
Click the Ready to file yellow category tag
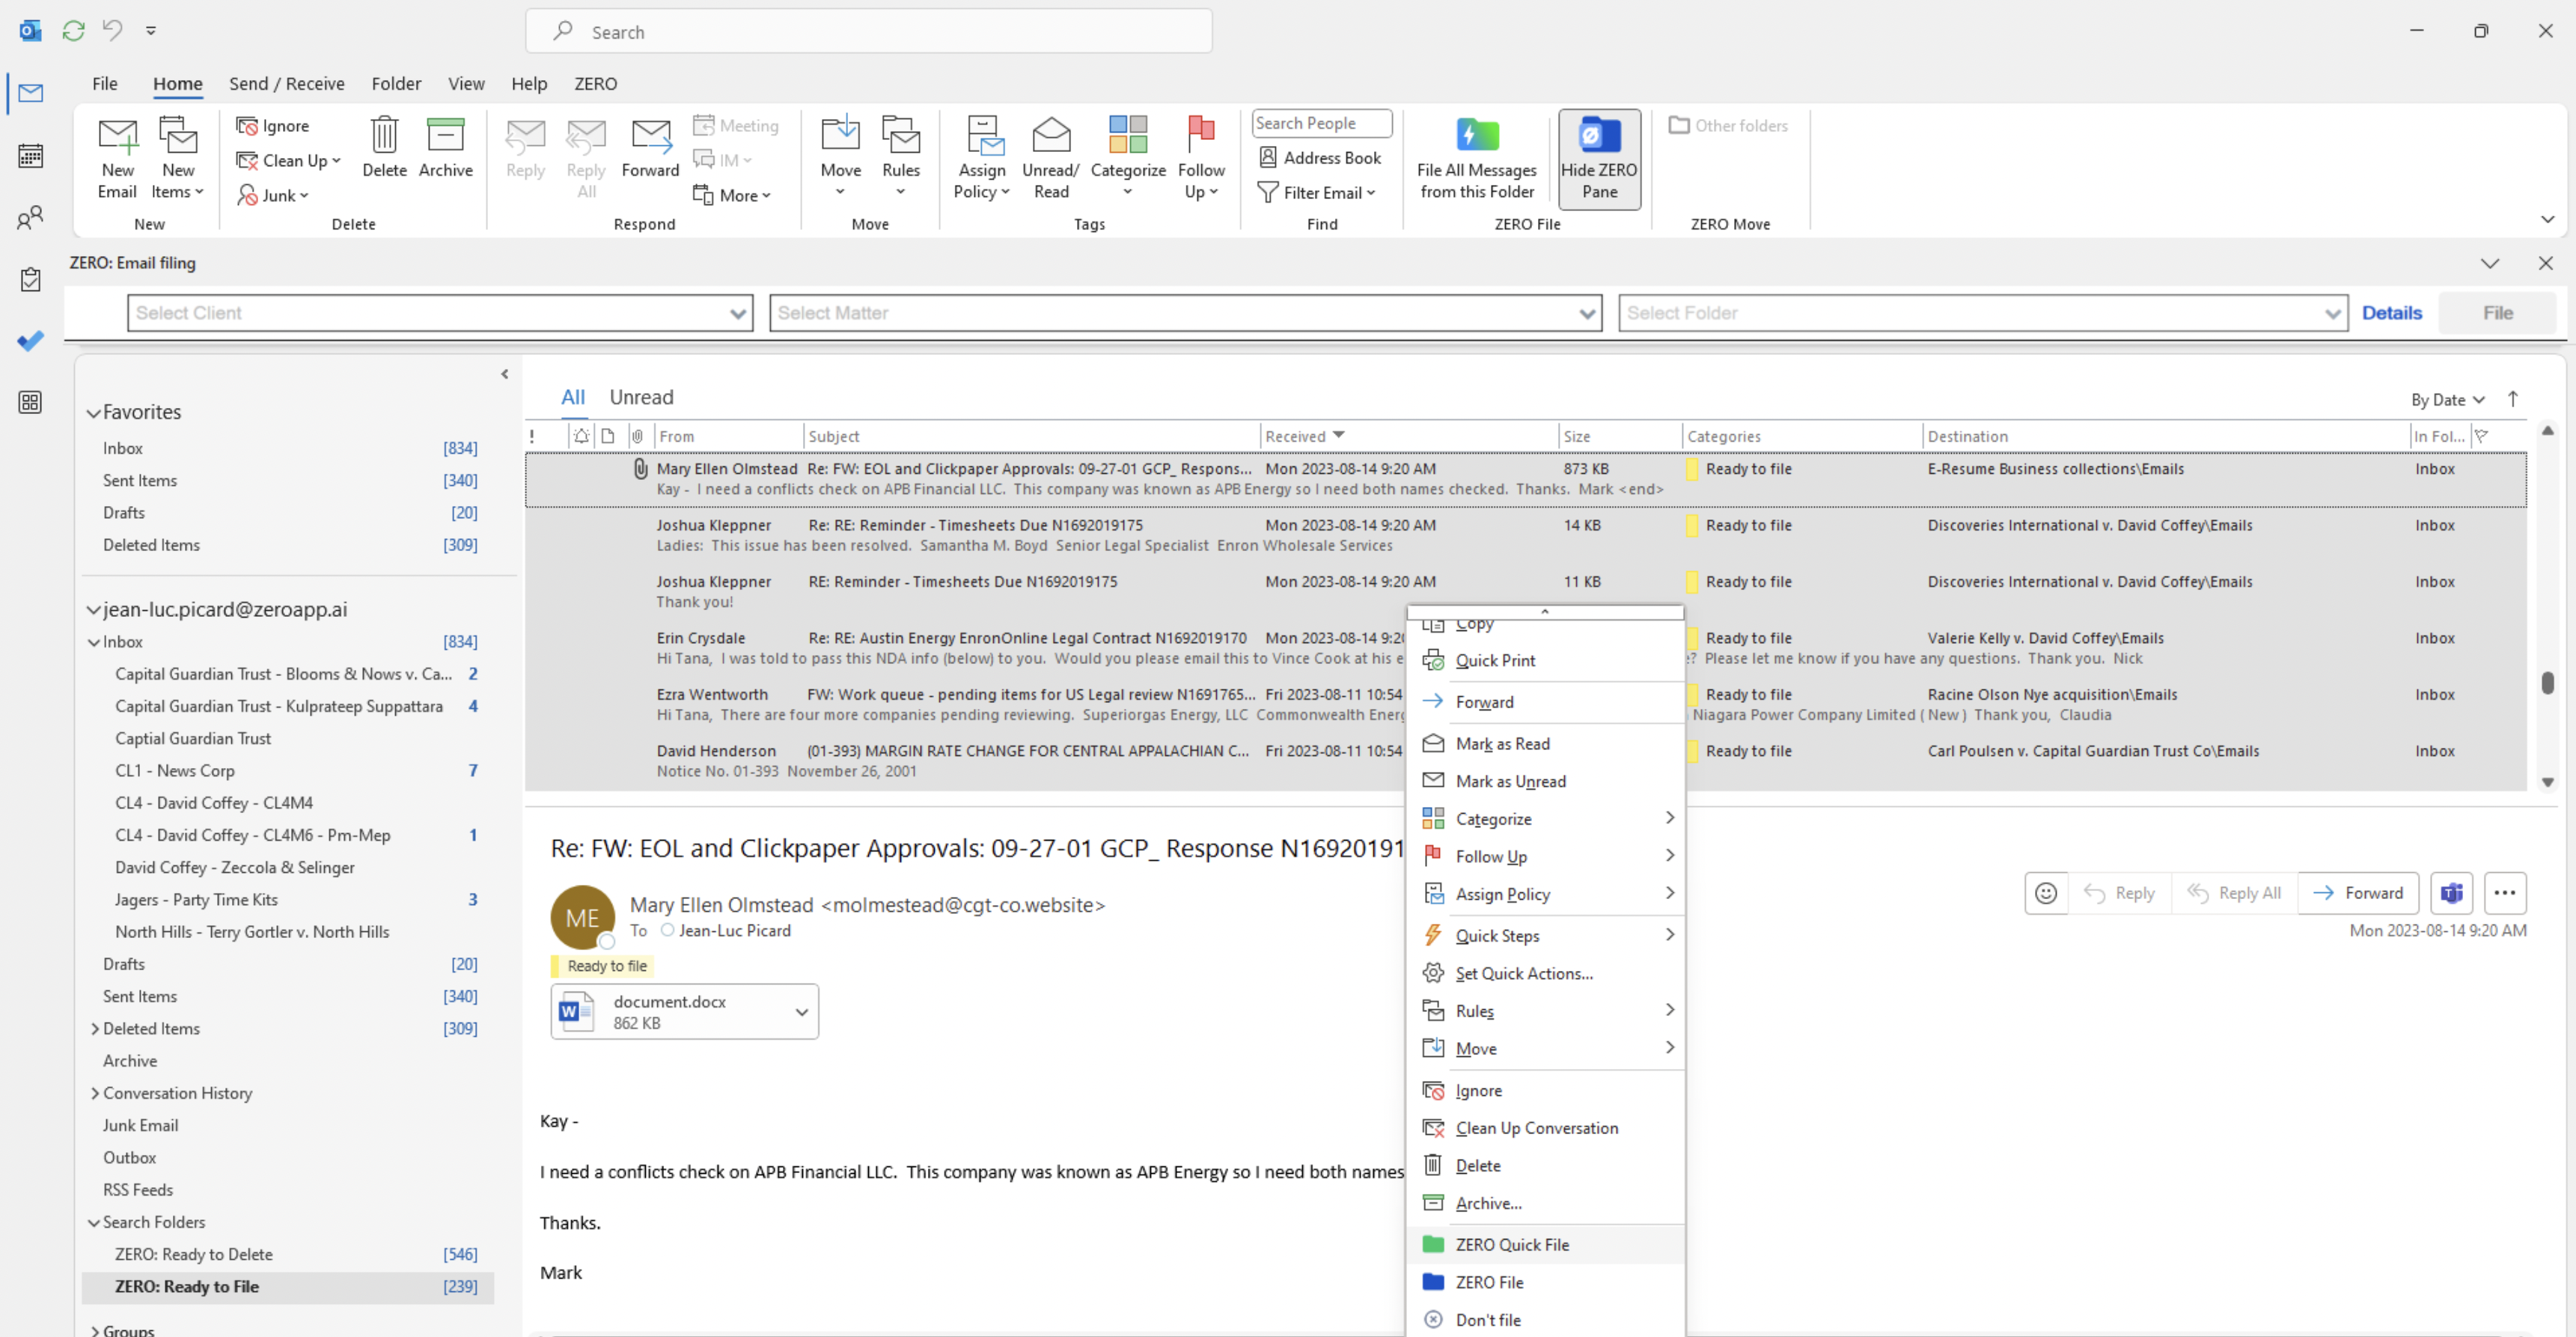click(600, 966)
